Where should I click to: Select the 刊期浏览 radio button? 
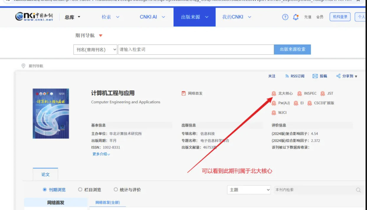click(45, 190)
